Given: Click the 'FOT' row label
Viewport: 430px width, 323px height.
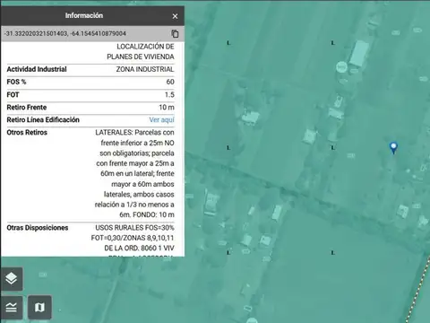Looking at the screenshot, I should point(13,94).
